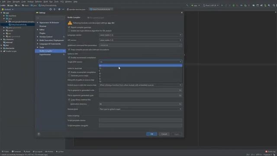The height and width of the screenshot is (156, 277).
Task: Pick JVM target 10 from the list
Action: click(x=140, y=73)
